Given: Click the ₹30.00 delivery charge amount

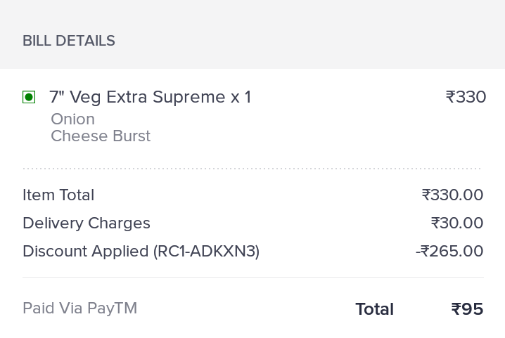Looking at the screenshot, I should [457, 223].
